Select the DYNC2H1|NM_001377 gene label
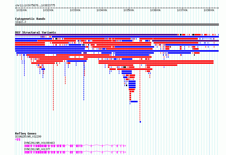 [37, 149]
